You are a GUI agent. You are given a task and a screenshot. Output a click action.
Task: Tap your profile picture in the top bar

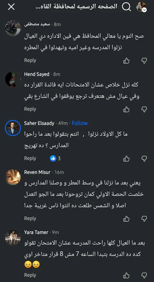pos(141,6)
